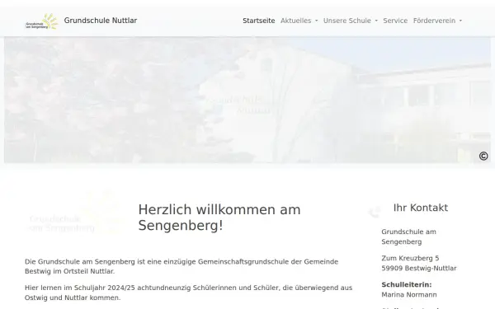Select the name Marina Normann
Screen dimensions: 495x309
(409, 295)
